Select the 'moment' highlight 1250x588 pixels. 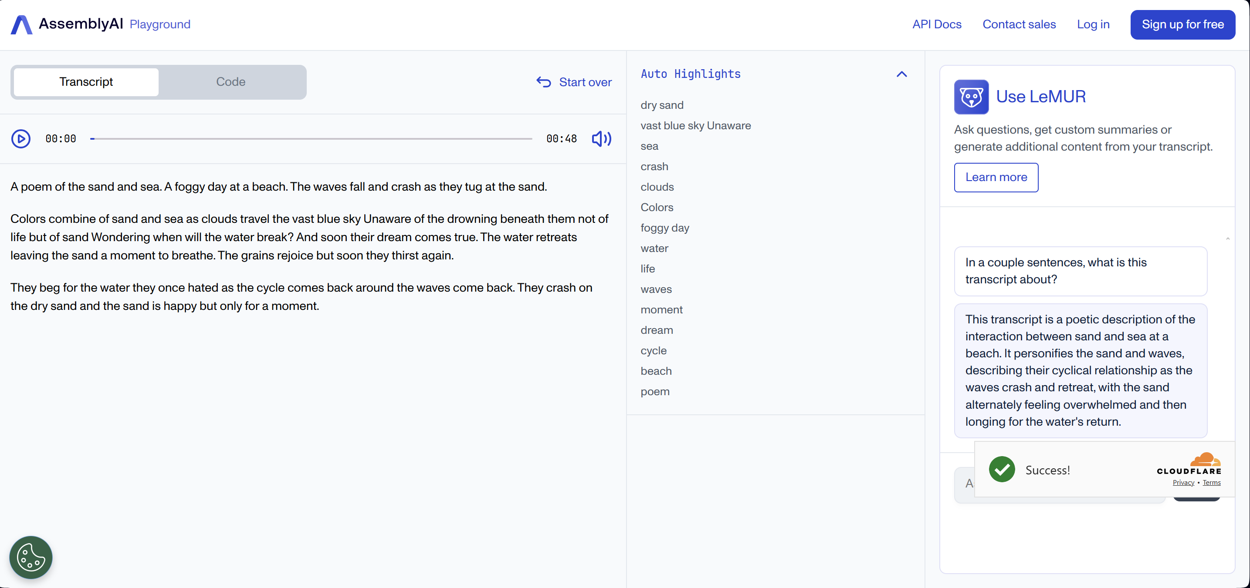pos(661,310)
